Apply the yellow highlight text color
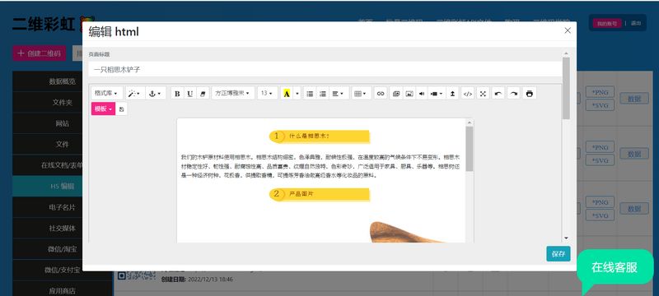Screen dimensions: 659x296 (x=287, y=94)
